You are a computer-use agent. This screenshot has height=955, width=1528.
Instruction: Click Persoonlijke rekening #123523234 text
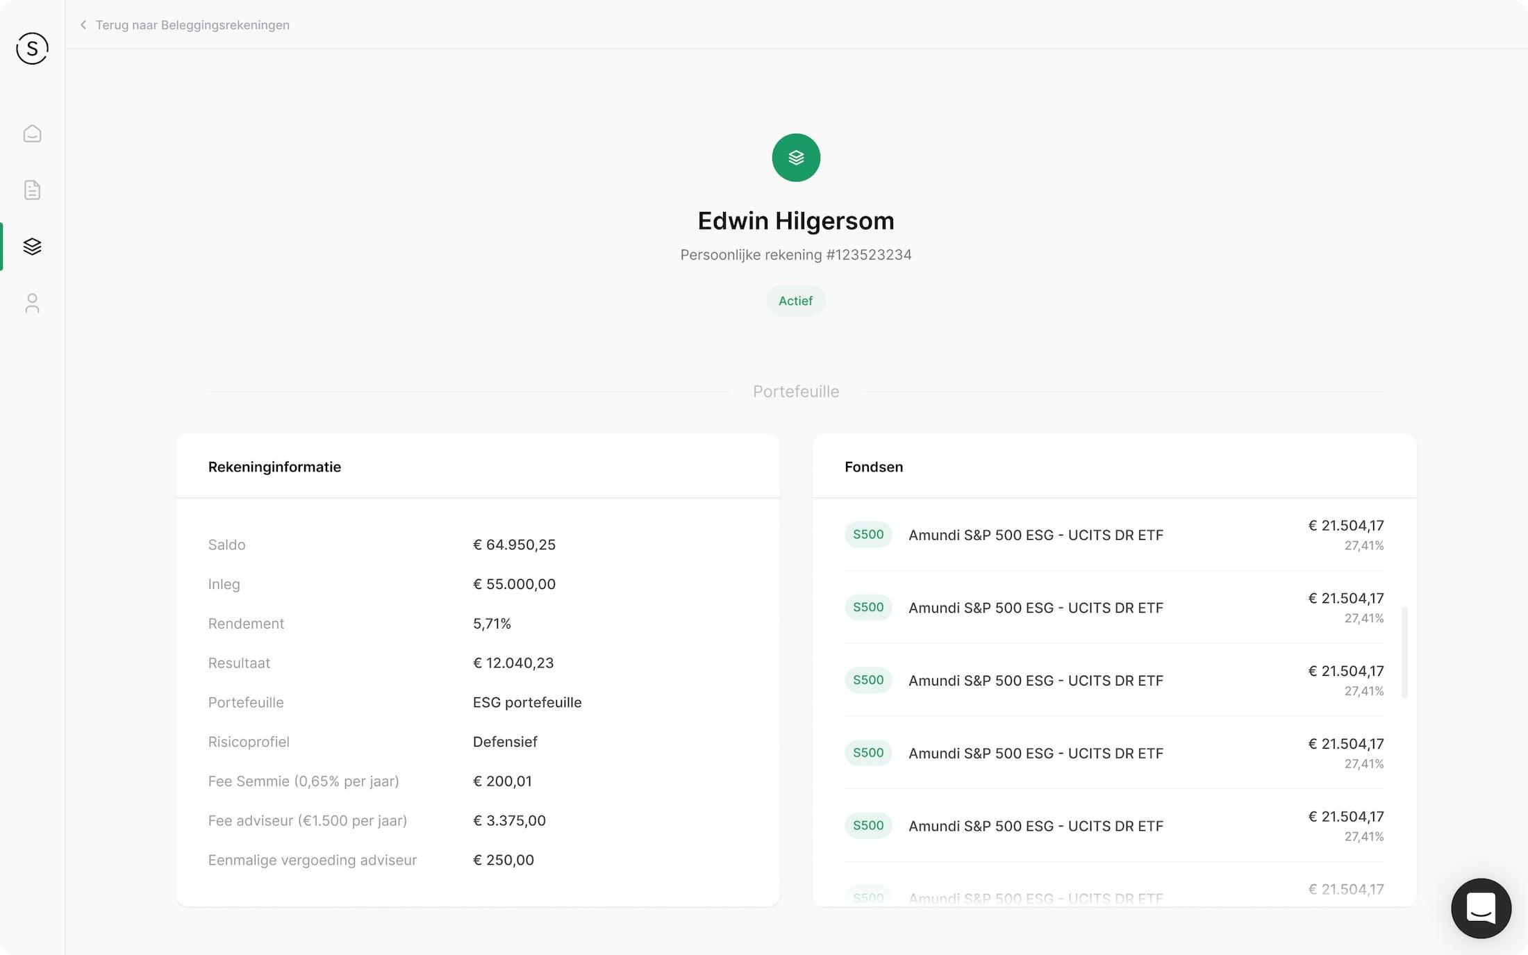(796, 255)
